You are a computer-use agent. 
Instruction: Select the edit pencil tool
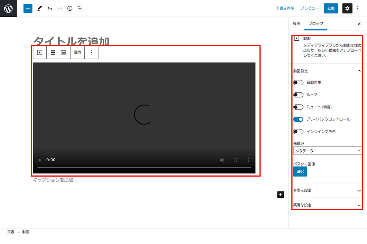tap(40, 8)
